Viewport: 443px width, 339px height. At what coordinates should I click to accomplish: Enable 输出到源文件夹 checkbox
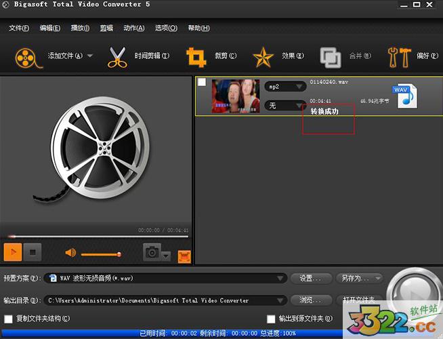[271, 319]
